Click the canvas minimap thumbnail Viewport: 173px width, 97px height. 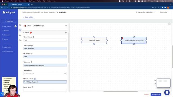coord(164,83)
